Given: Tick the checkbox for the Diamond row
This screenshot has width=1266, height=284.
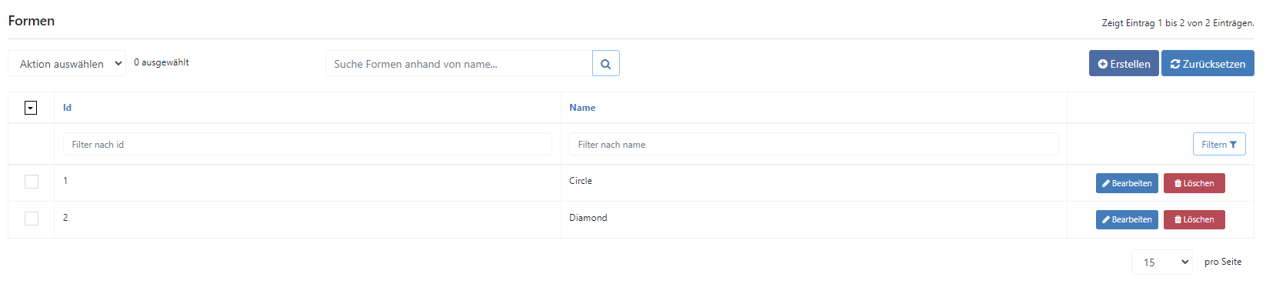Looking at the screenshot, I should point(32,219).
